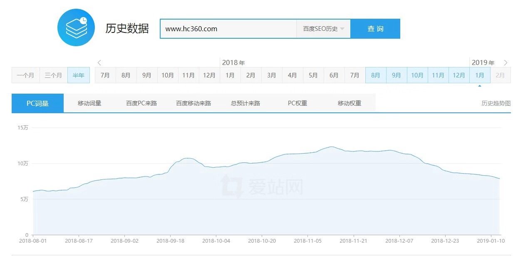View 百度移动来路 statistics
Viewport: 518px width, 256px height.
(x=193, y=103)
